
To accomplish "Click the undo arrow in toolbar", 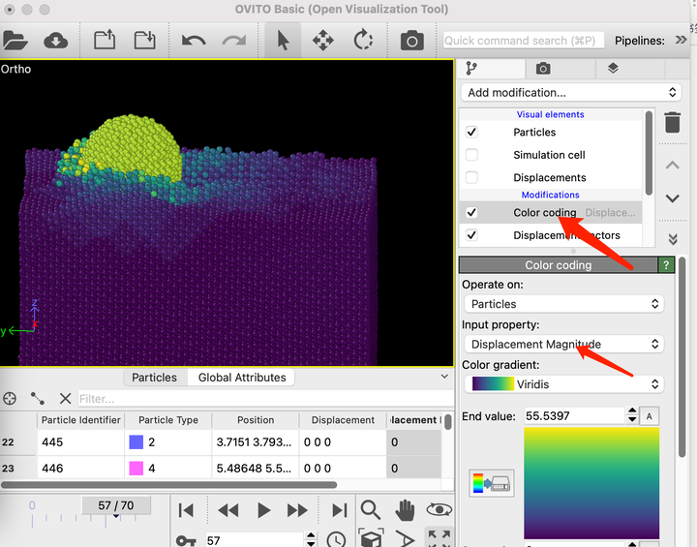I will click(194, 41).
